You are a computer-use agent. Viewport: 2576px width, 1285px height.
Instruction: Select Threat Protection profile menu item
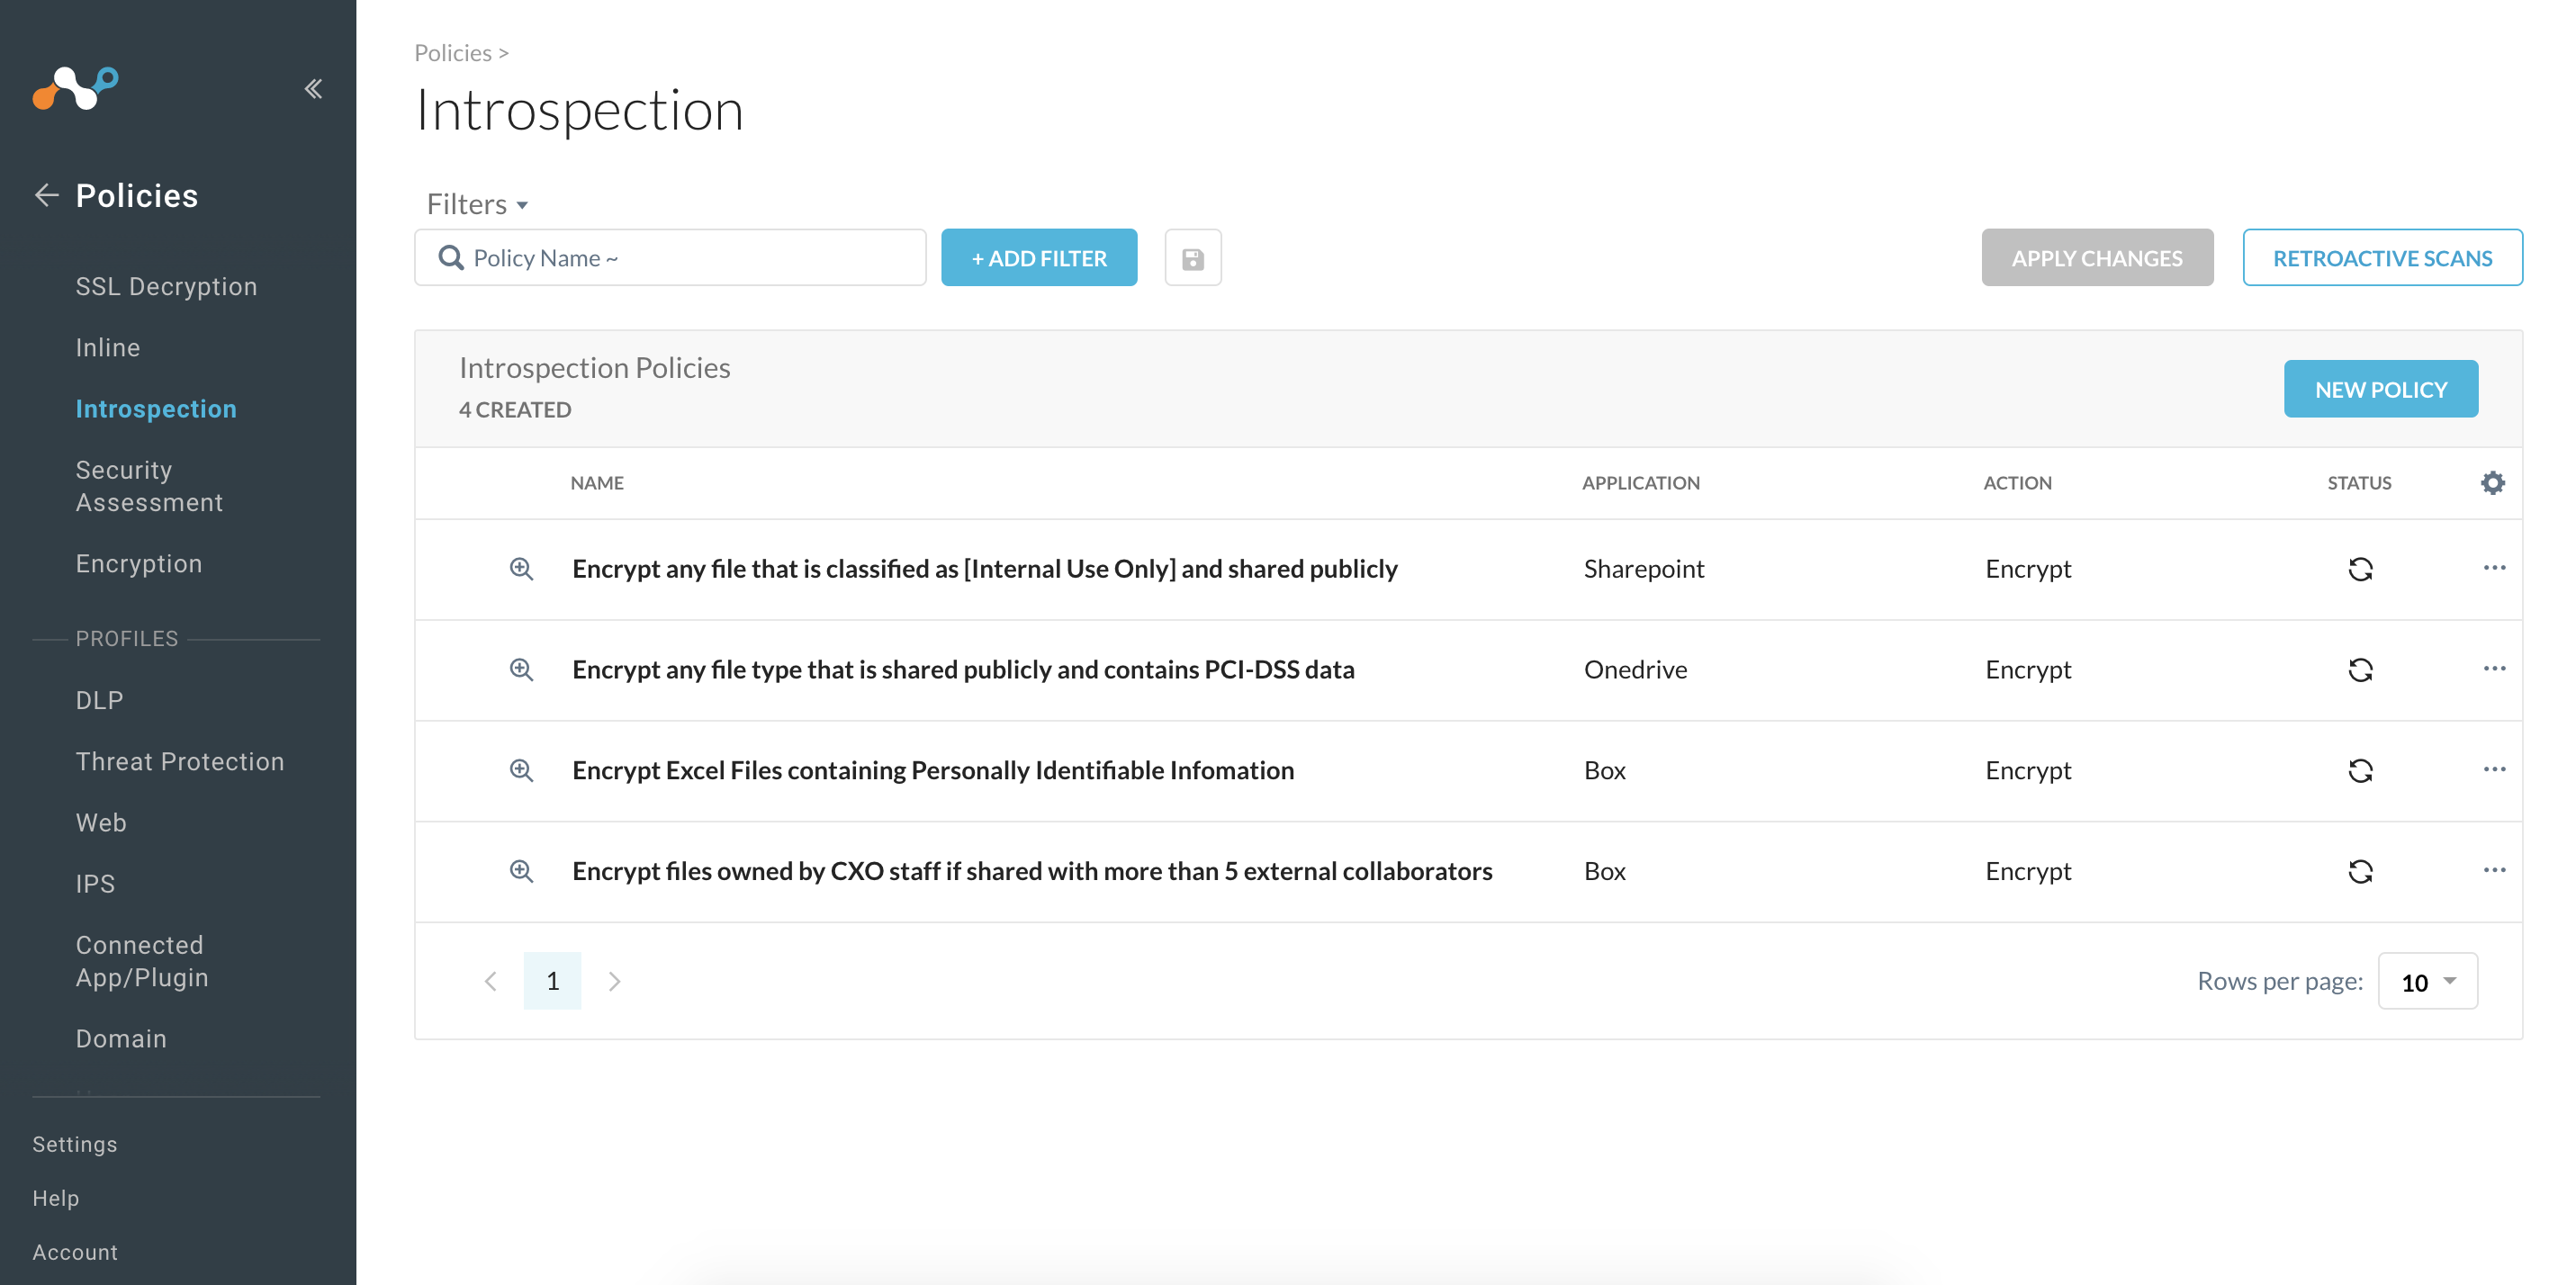click(180, 762)
